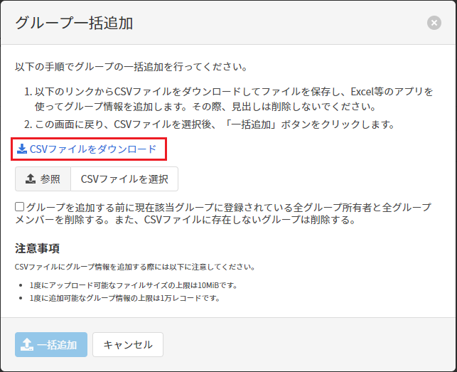Click the グループ一括追加 dialog title
457x372 pixels.
point(75,23)
